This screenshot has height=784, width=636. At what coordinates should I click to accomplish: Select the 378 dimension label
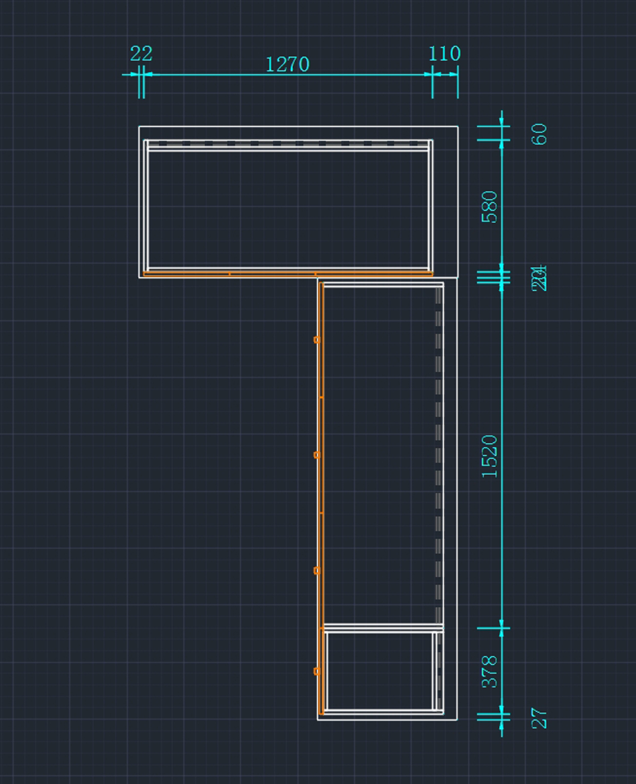(489, 672)
